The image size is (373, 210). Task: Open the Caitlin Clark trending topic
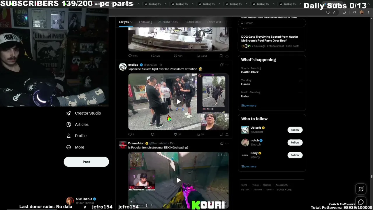[250, 72]
